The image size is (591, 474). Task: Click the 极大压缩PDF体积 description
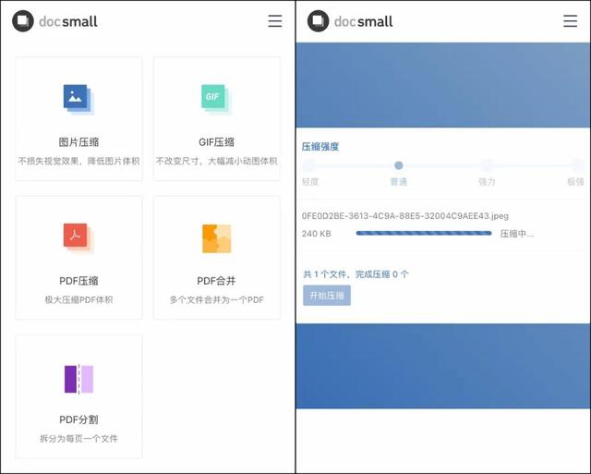(78, 299)
